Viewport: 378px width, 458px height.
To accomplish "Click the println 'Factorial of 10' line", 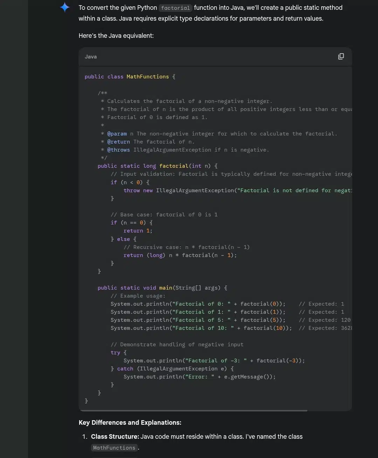I will [x=231, y=328].
